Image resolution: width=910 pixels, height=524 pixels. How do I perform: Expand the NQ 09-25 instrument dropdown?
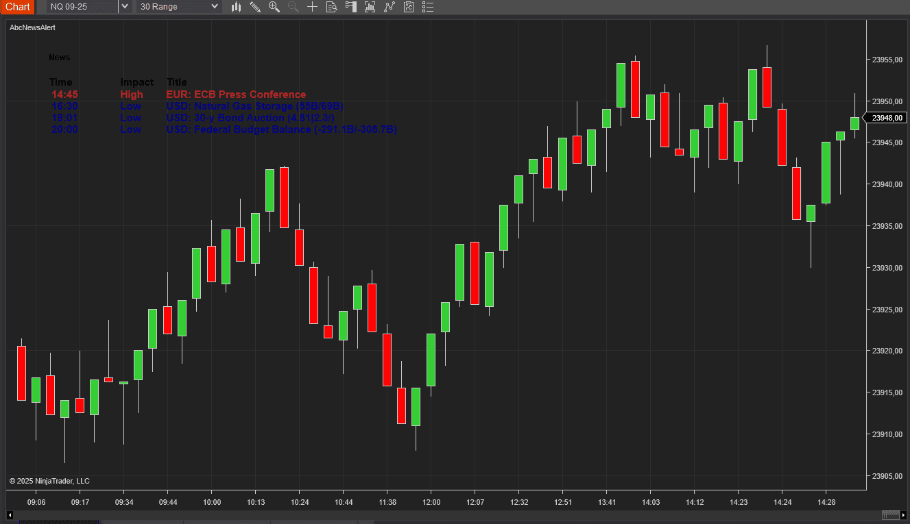click(x=124, y=7)
